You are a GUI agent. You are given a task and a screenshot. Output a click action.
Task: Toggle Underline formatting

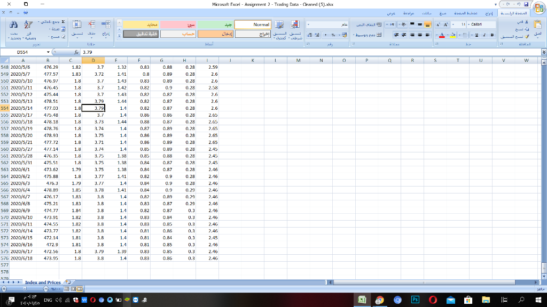click(x=476, y=35)
